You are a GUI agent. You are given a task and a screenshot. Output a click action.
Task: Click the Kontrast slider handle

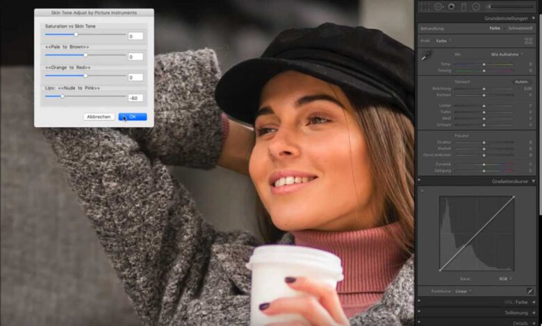click(x=484, y=95)
